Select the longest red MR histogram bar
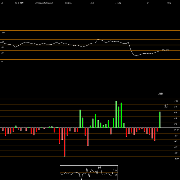 click(65, 142)
